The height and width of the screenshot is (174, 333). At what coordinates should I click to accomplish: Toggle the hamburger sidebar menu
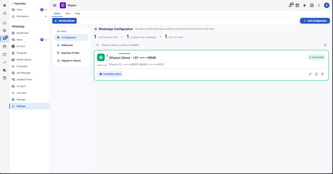point(55,5)
